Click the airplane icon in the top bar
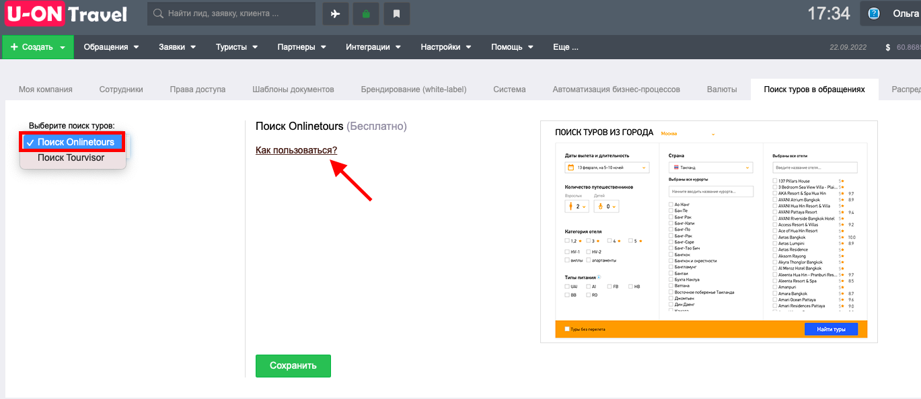 coord(336,13)
